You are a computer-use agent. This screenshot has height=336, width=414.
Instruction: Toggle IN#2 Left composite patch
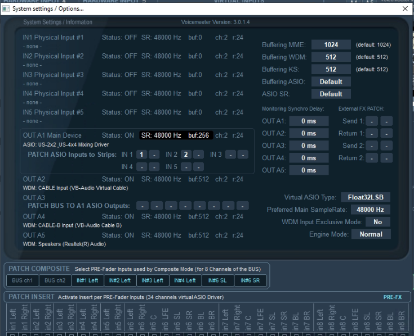click(x=120, y=280)
